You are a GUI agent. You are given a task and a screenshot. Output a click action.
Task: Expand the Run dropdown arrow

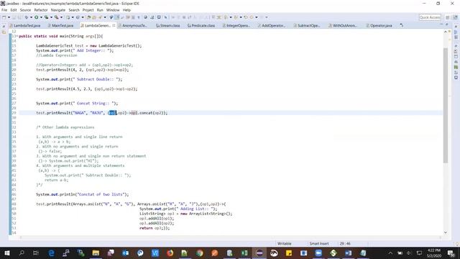pyautogui.click(x=41, y=17)
